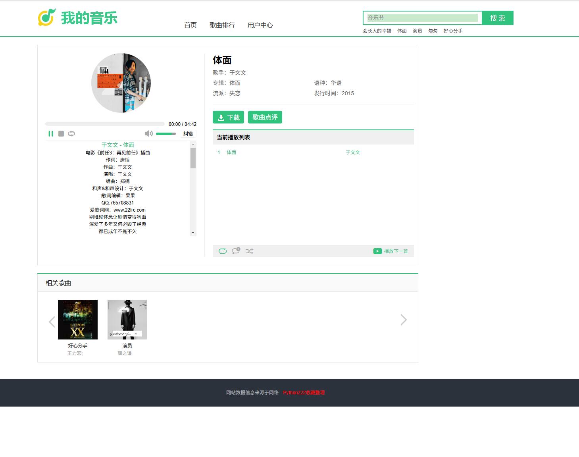579x457 pixels.
Task: Download the song with 下载
Action: (229, 117)
